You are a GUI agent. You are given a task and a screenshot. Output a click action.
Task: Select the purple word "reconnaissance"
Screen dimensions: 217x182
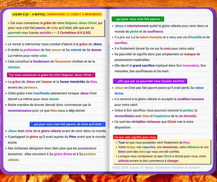pyautogui.click(x=20, y=111)
